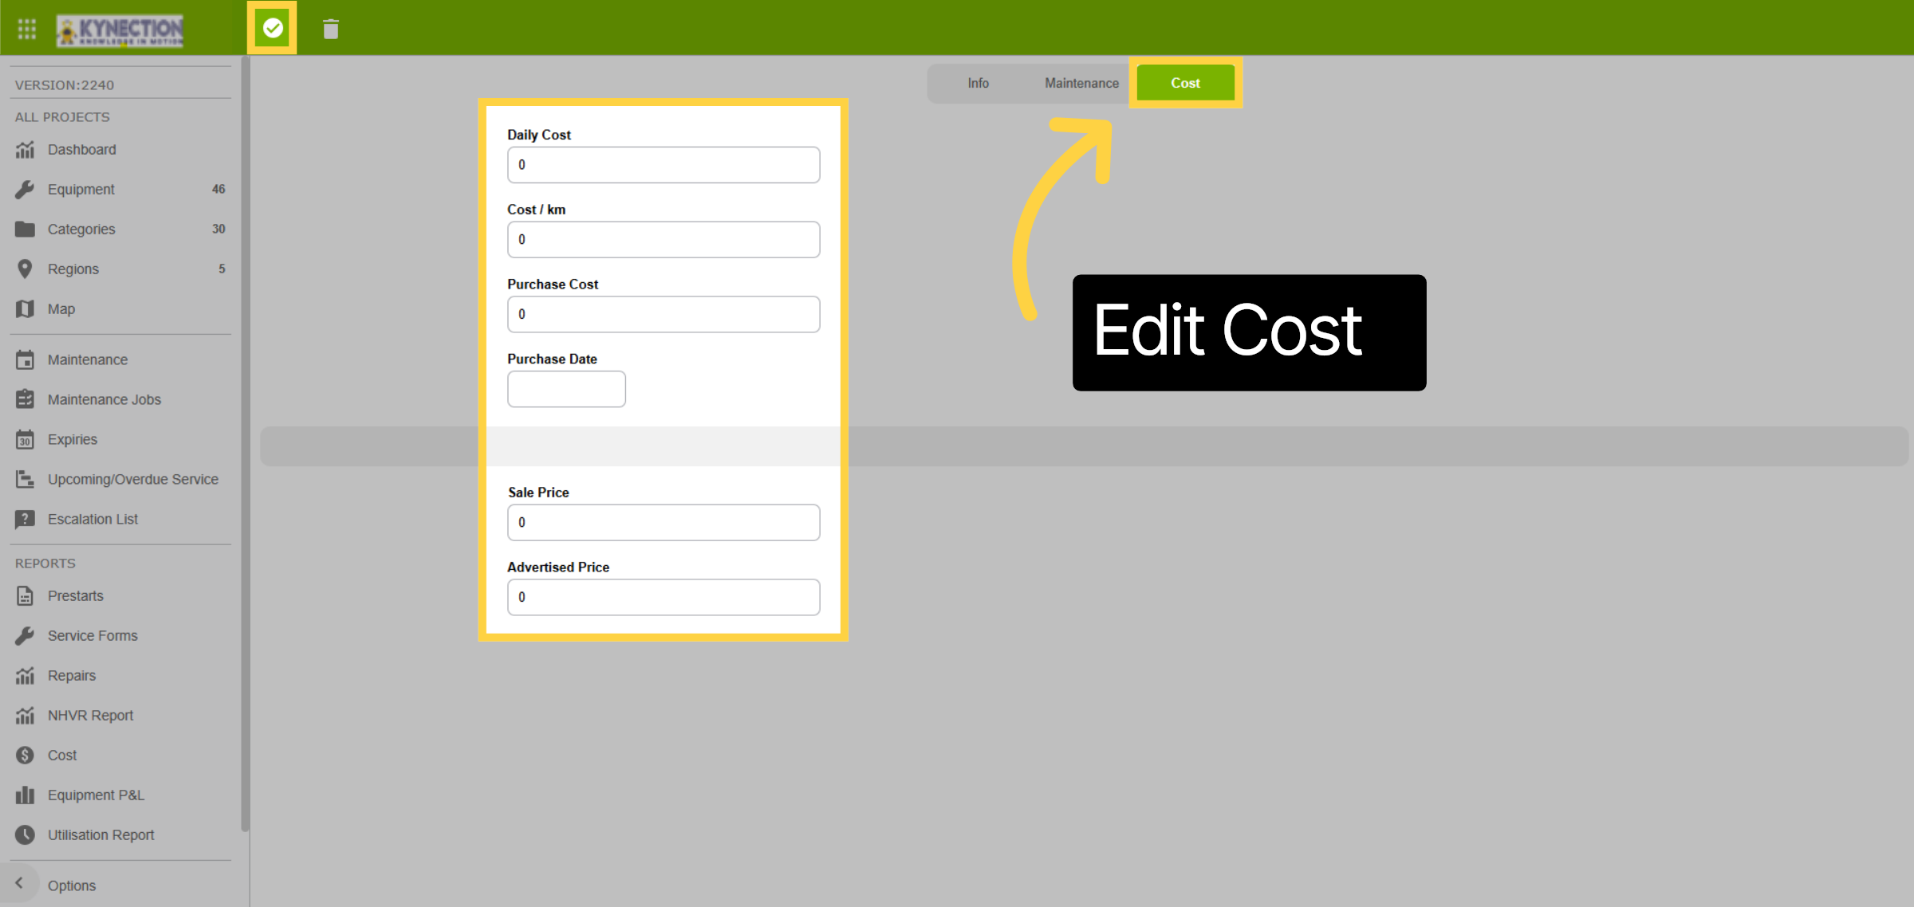The height and width of the screenshot is (907, 1914).
Task: Open Utilisation Report
Action: coord(101,835)
